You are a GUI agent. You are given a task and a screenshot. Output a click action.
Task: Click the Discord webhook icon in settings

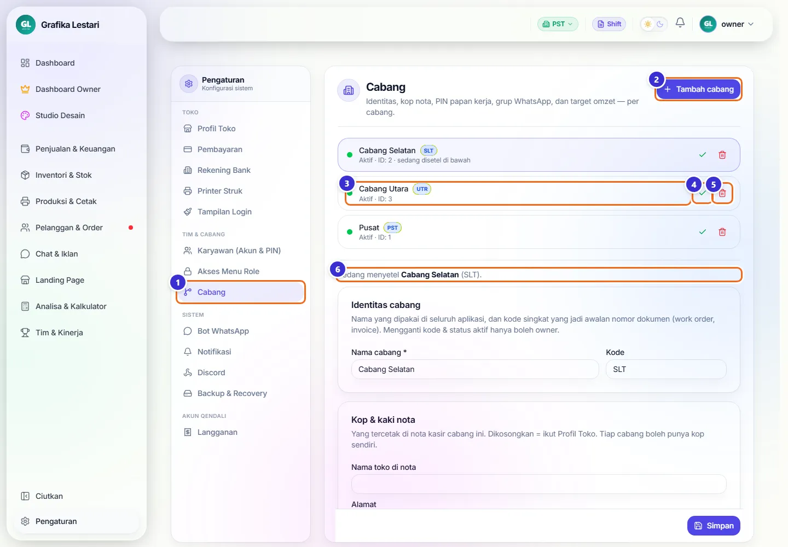point(188,373)
